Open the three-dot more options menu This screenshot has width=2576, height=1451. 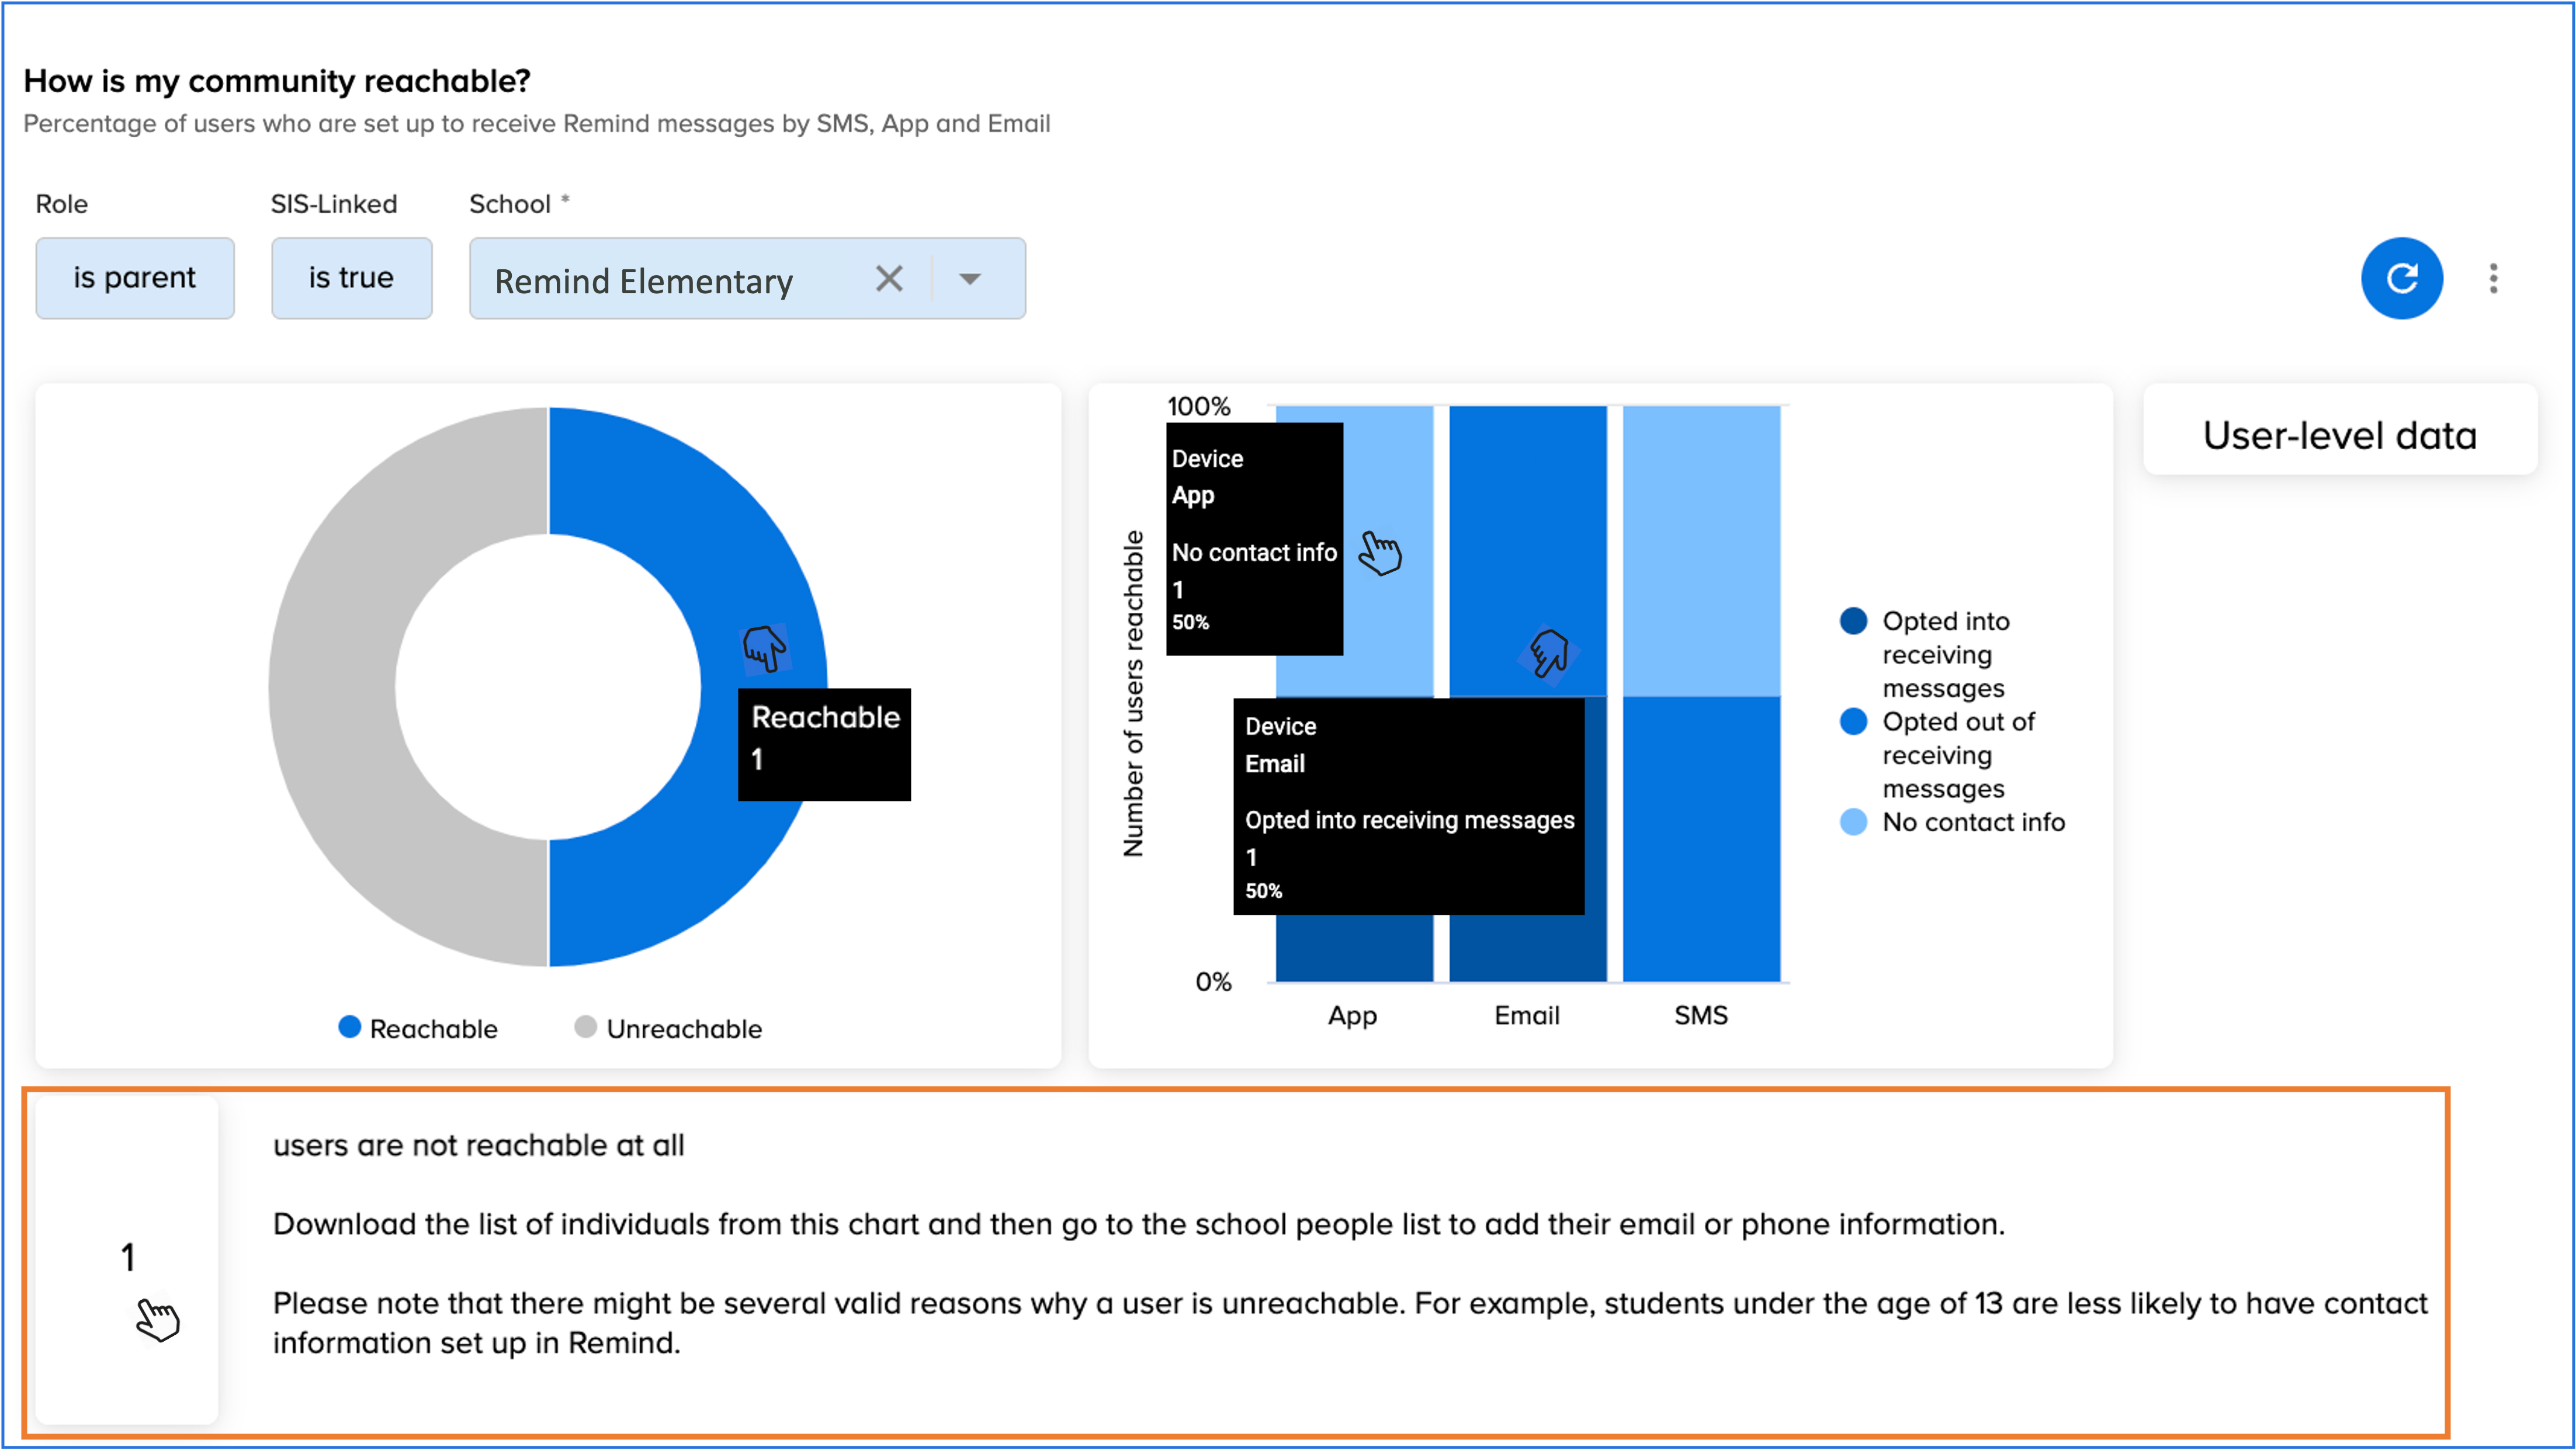2493,278
